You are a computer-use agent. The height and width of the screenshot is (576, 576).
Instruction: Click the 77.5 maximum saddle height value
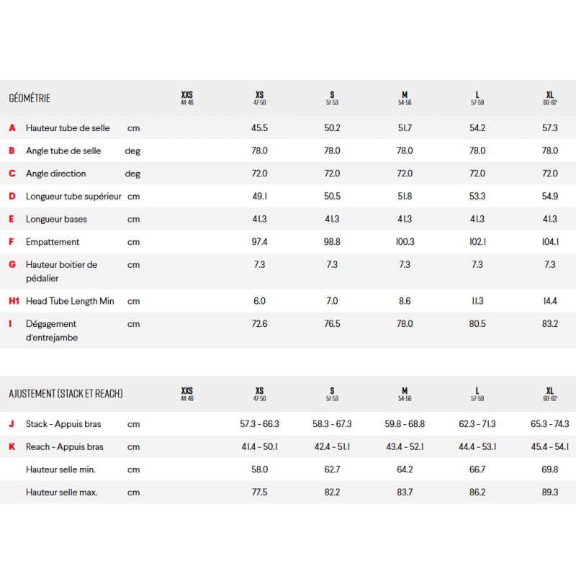tap(259, 492)
